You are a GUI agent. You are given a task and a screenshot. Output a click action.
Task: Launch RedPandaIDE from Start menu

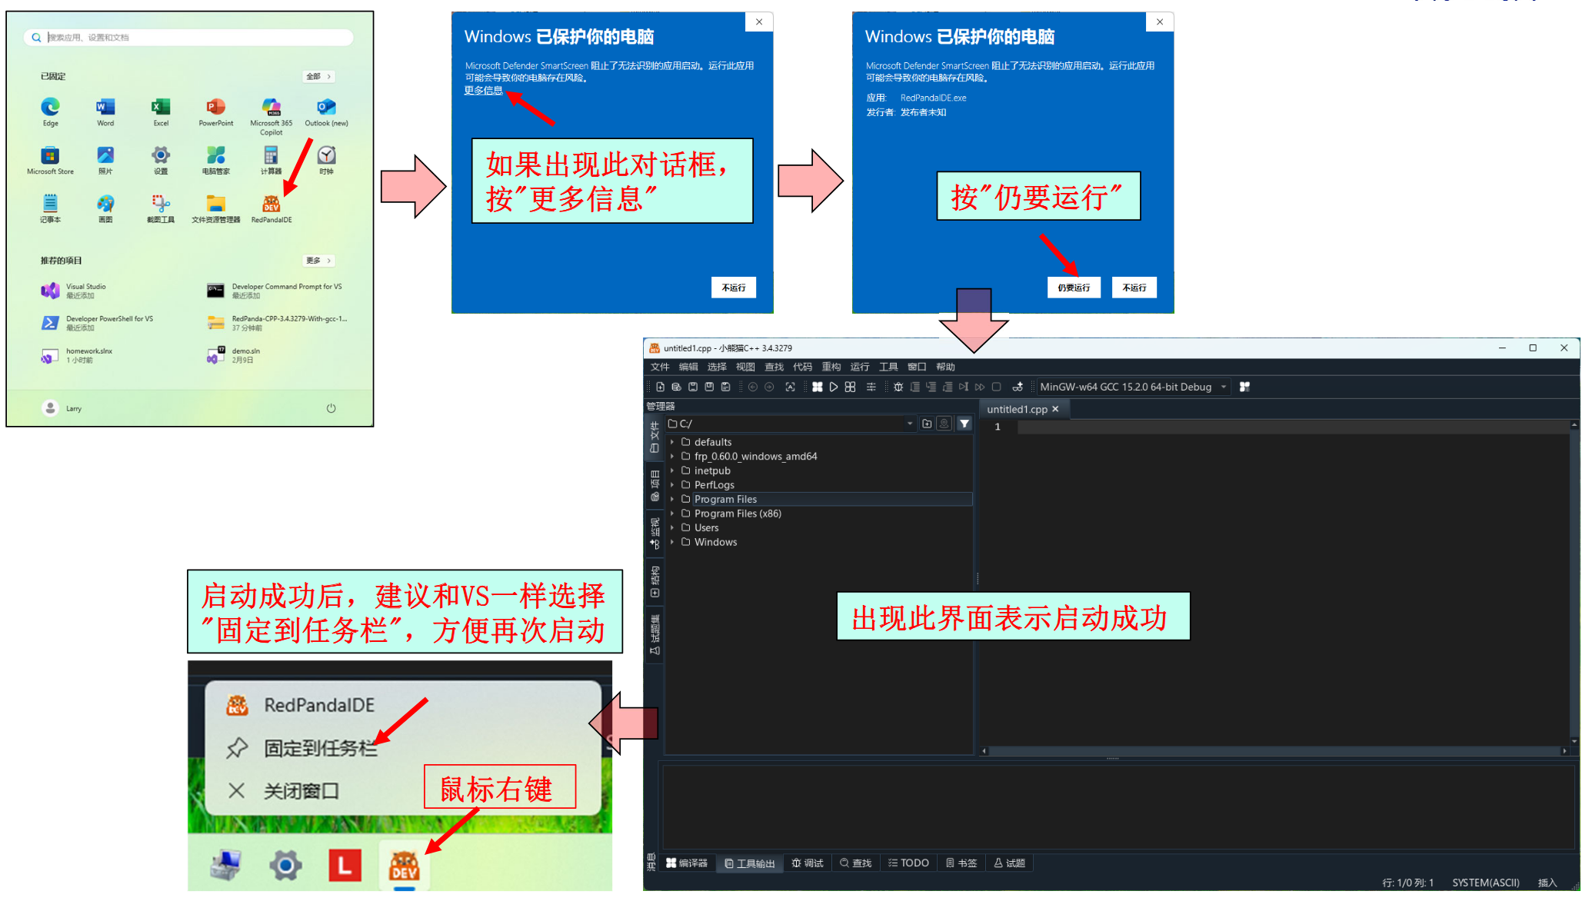point(271,205)
